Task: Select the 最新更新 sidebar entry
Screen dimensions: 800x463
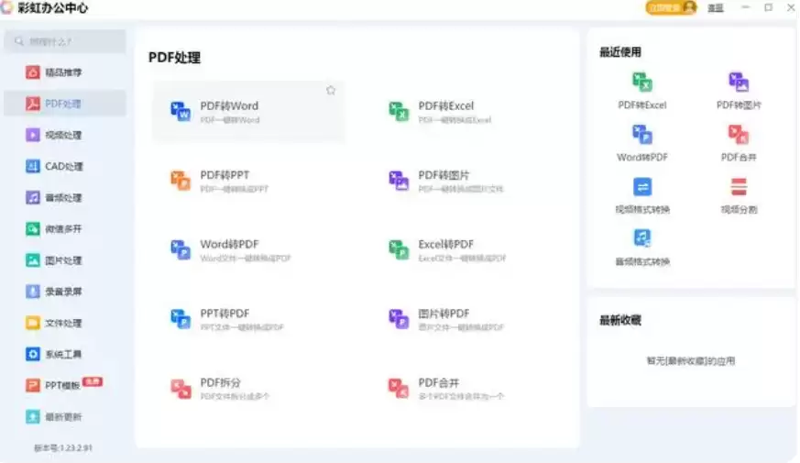Action: click(65, 417)
